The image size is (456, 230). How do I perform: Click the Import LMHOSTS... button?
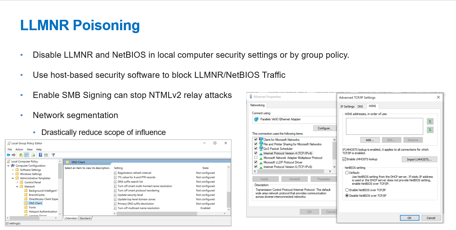[419, 159]
